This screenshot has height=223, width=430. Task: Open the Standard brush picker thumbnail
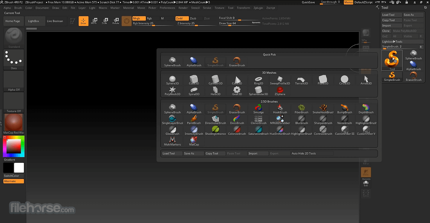click(14, 38)
